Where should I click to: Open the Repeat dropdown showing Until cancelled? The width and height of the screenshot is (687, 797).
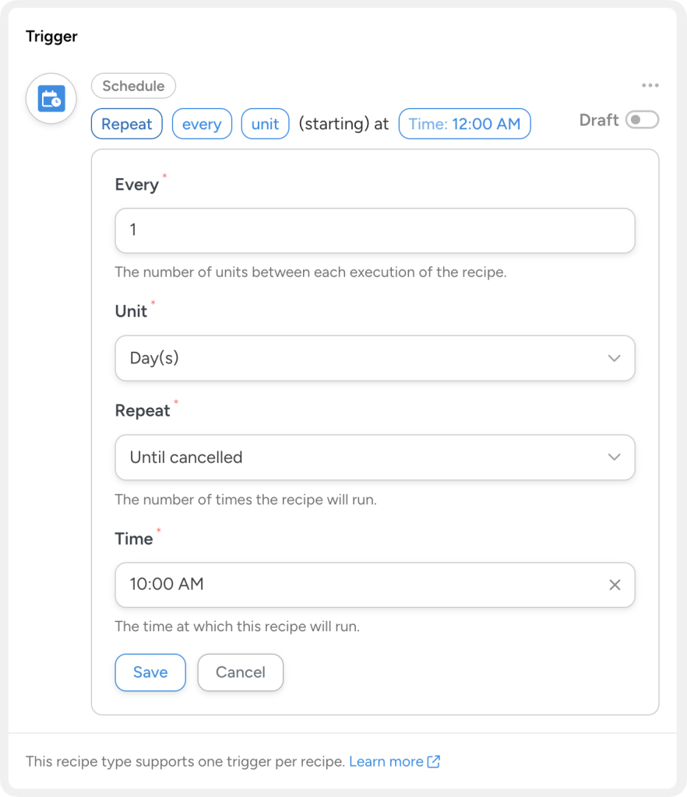coord(375,458)
